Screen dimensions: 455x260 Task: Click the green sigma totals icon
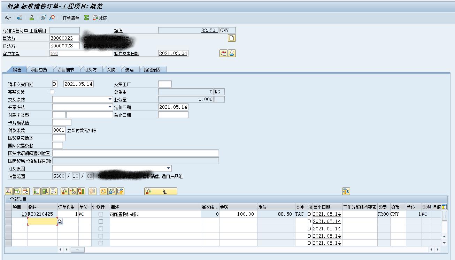[x=86, y=18]
